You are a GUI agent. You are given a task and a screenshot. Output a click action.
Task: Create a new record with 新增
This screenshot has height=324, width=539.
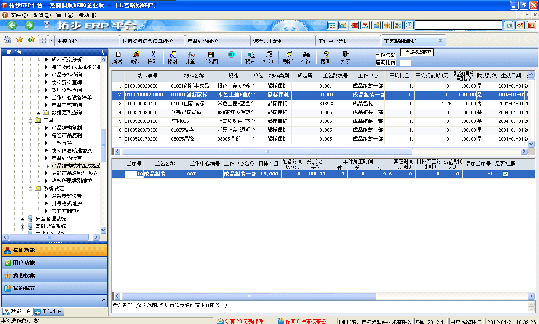(118, 58)
